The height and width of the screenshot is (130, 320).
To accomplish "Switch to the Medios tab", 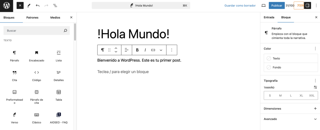I will [55, 17].
